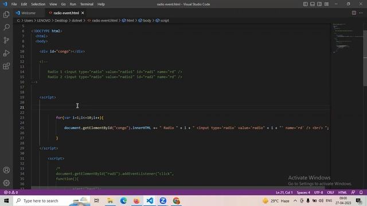This screenshot has width=367, height=206.
Task: Open the View menu
Action: click(53, 4)
